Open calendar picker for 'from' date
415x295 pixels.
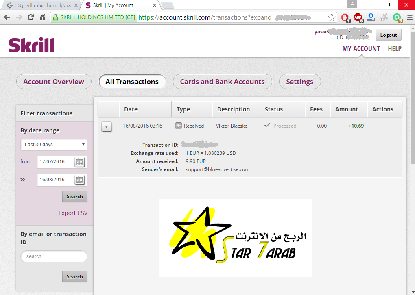(80, 162)
